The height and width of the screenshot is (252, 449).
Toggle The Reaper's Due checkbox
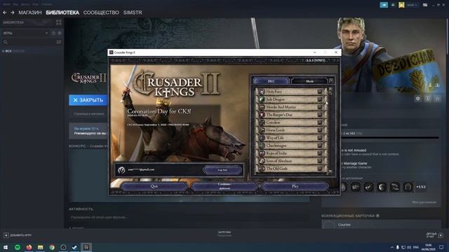[x=320, y=115]
